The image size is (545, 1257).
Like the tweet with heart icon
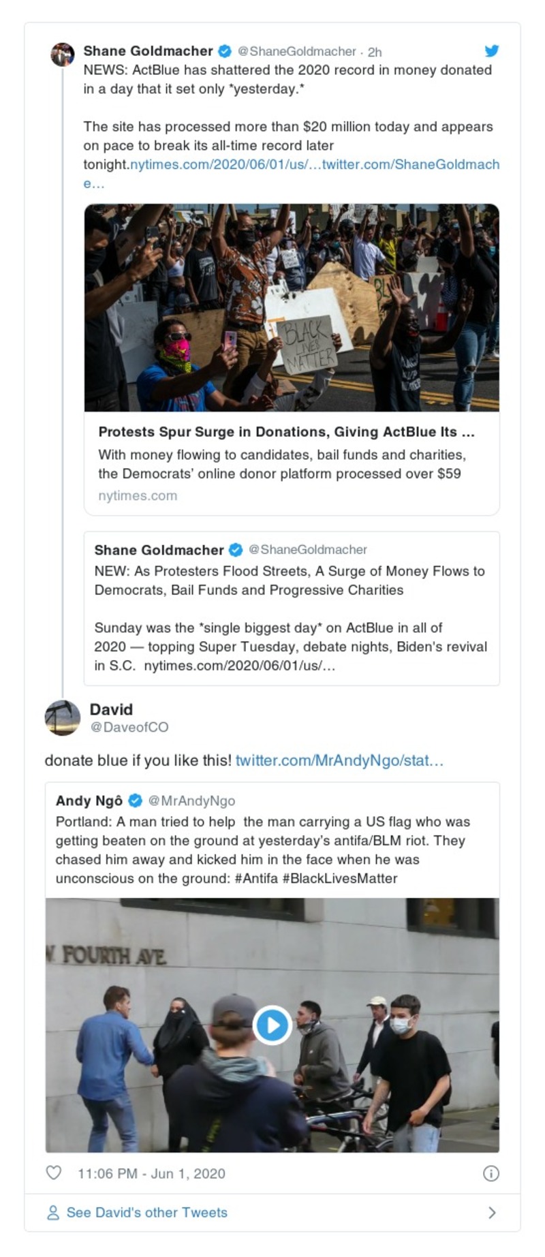click(53, 1173)
